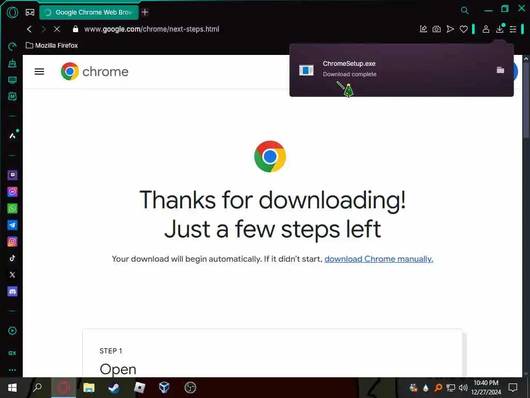The image size is (530, 398).
Task: Open the Mozilla Firefox bookmarks folder
Action: click(52, 46)
